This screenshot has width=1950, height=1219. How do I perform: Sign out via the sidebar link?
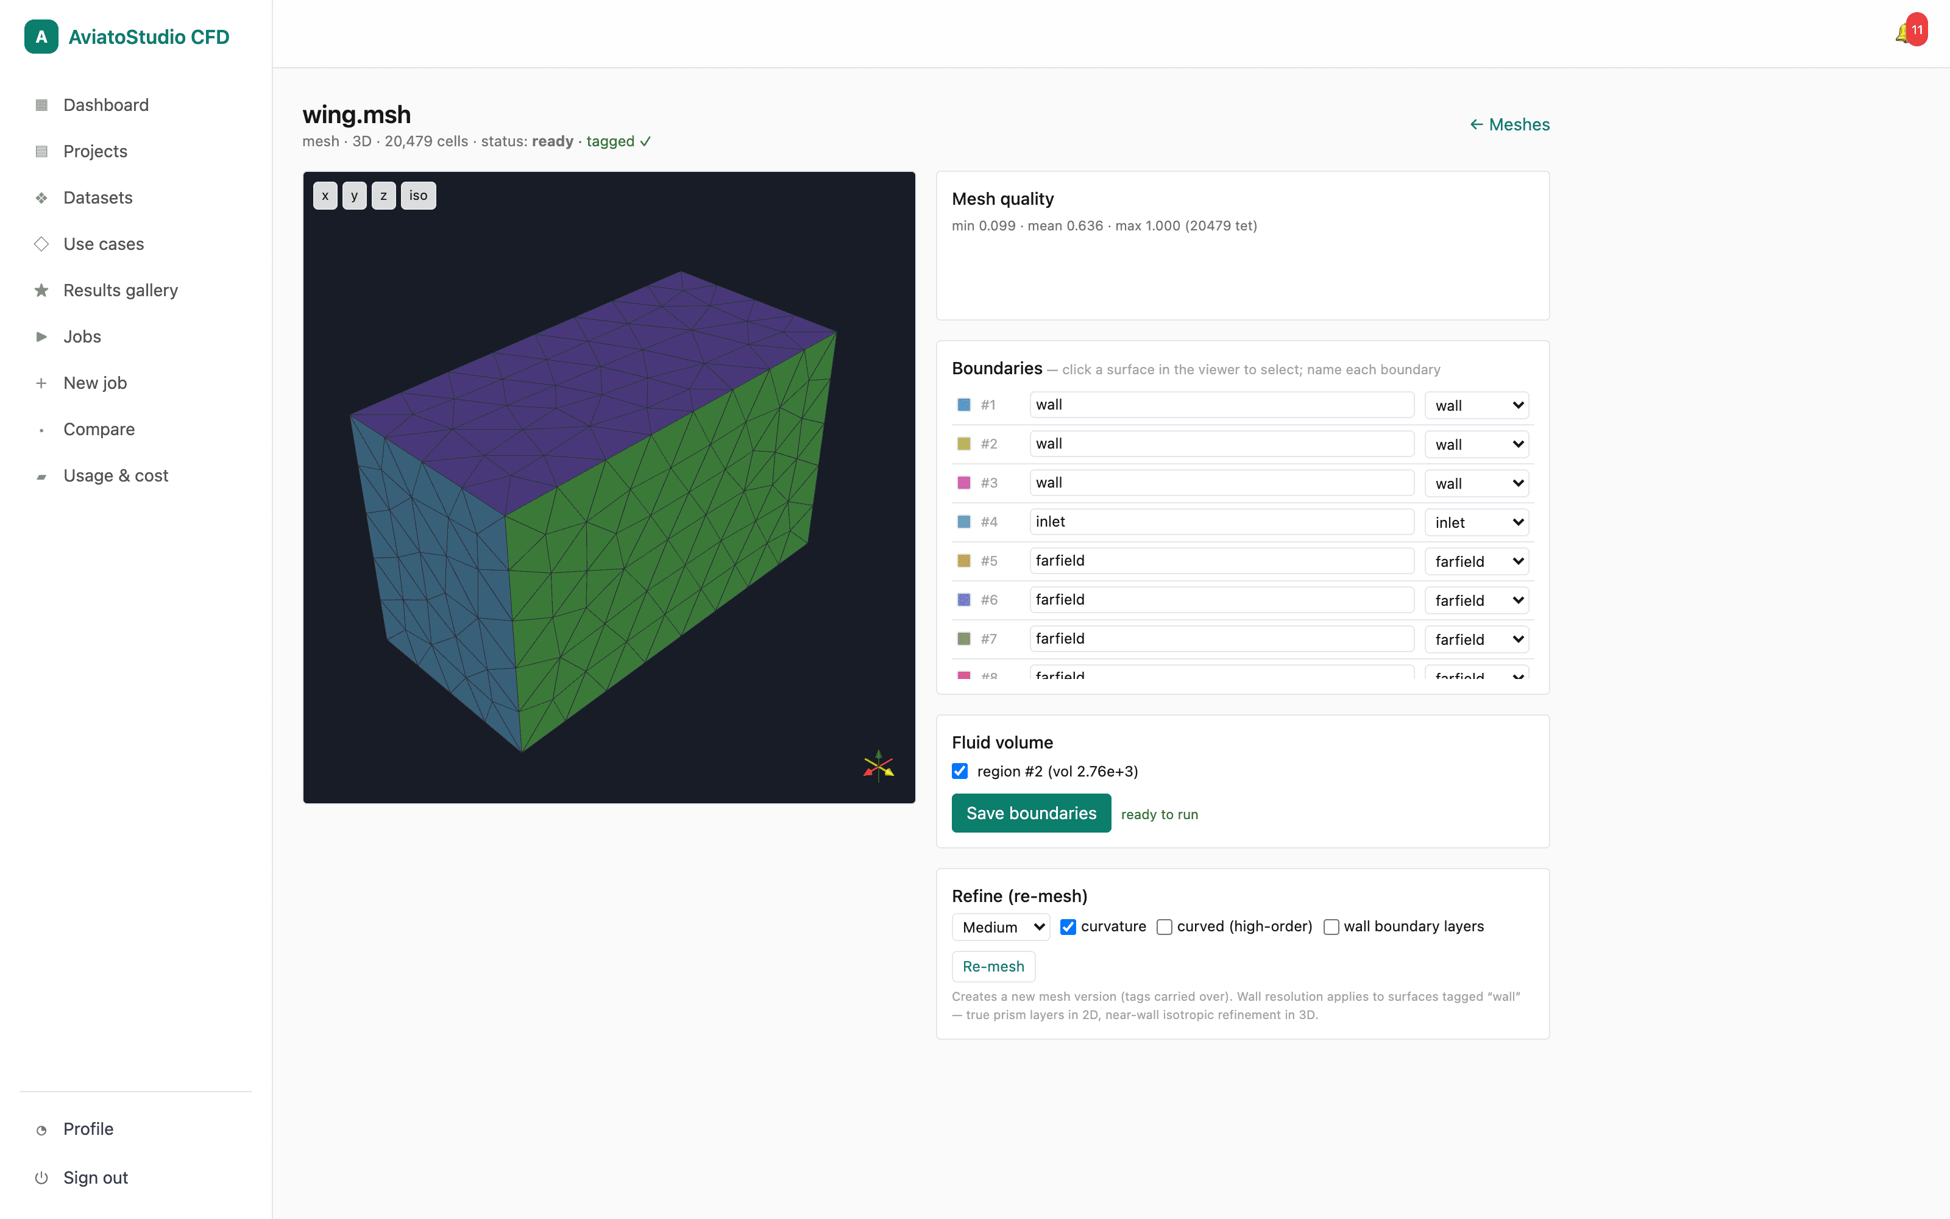coord(96,1178)
